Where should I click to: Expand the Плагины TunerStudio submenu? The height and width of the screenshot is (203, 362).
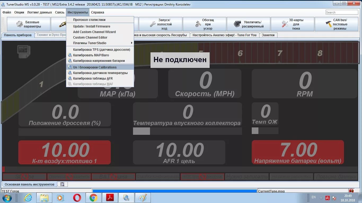coord(100,43)
